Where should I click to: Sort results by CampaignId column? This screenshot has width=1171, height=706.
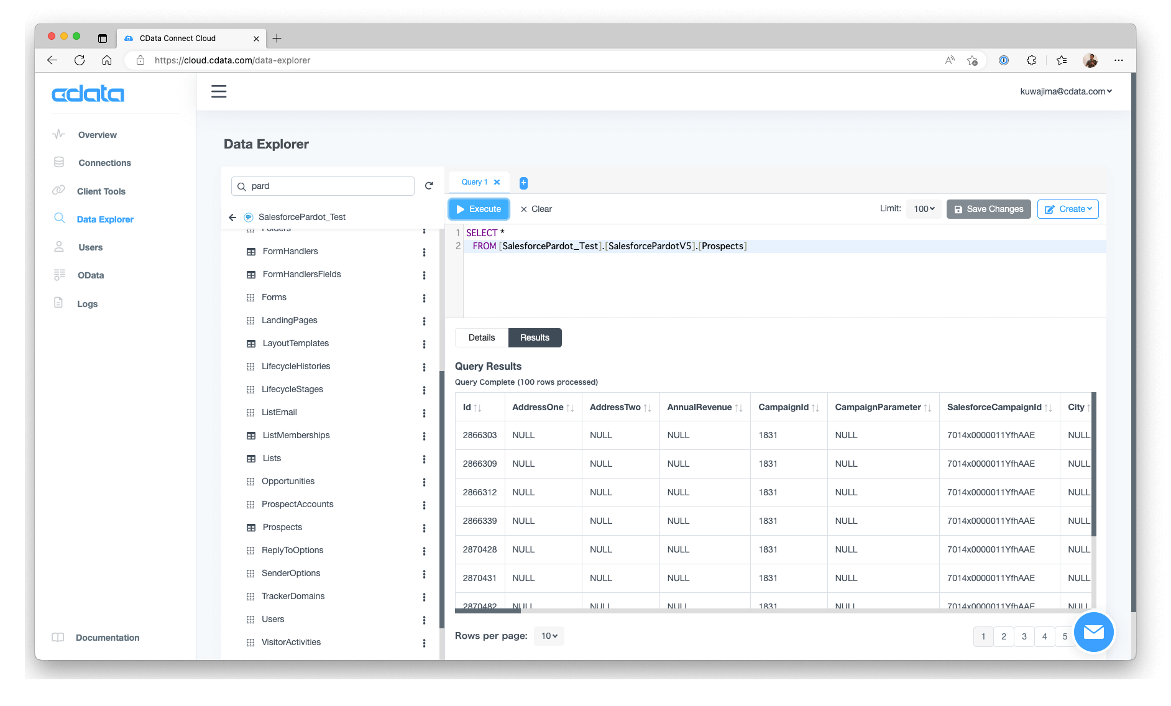[x=815, y=408]
